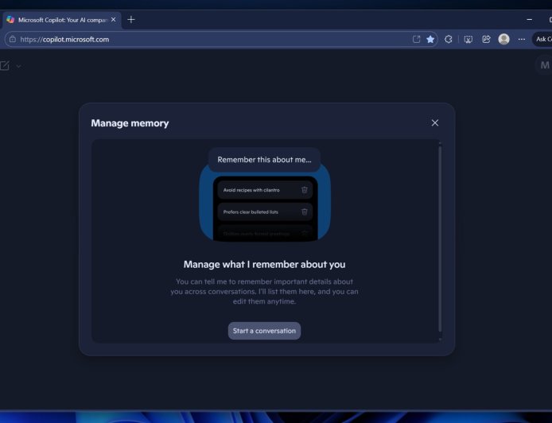Viewport: 552px width, 423px height.
Task: Open the browser share icon
Action: (x=486, y=39)
